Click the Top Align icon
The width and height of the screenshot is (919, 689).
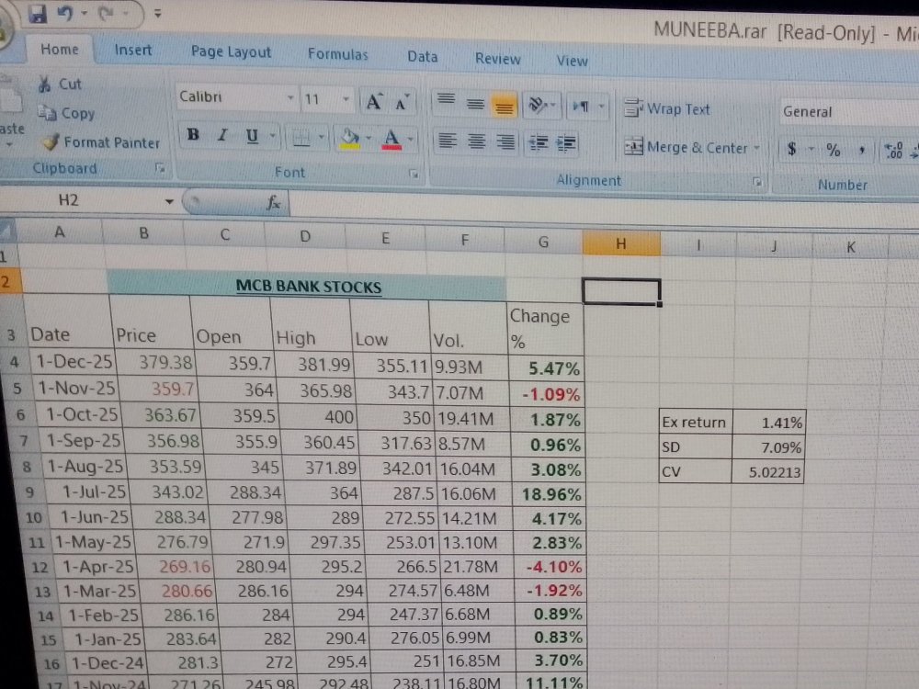point(447,99)
